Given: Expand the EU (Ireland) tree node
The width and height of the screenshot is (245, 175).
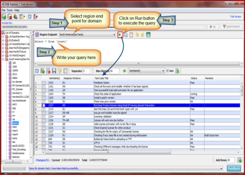Looking at the screenshot, I should [x=3, y=40].
